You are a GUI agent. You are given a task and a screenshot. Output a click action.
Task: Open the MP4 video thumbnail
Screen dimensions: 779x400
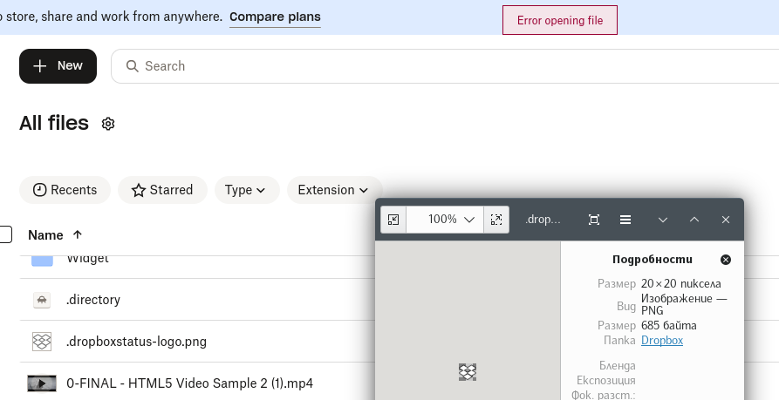pos(42,383)
